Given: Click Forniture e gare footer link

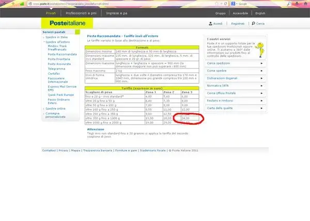Looking at the screenshot, I should (126, 150).
